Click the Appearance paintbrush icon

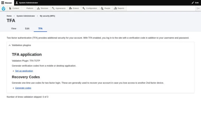point(53,8)
